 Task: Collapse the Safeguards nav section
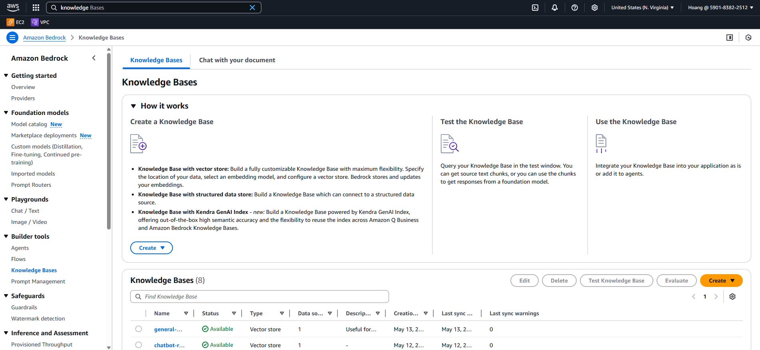6,296
